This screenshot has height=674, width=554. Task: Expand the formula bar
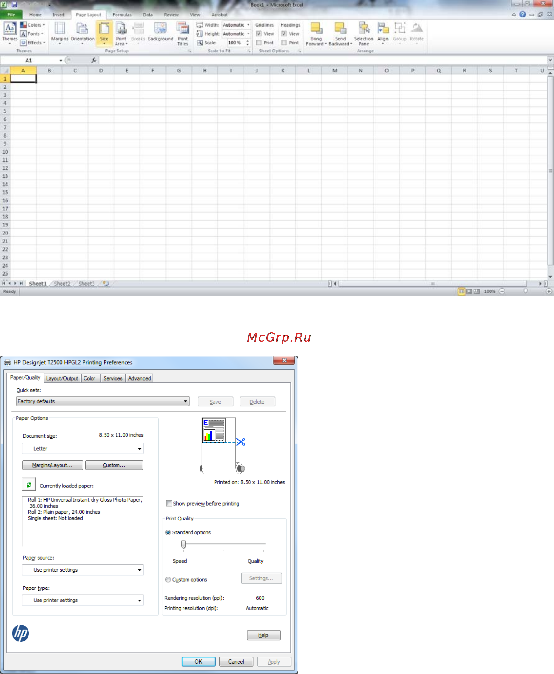click(x=550, y=60)
